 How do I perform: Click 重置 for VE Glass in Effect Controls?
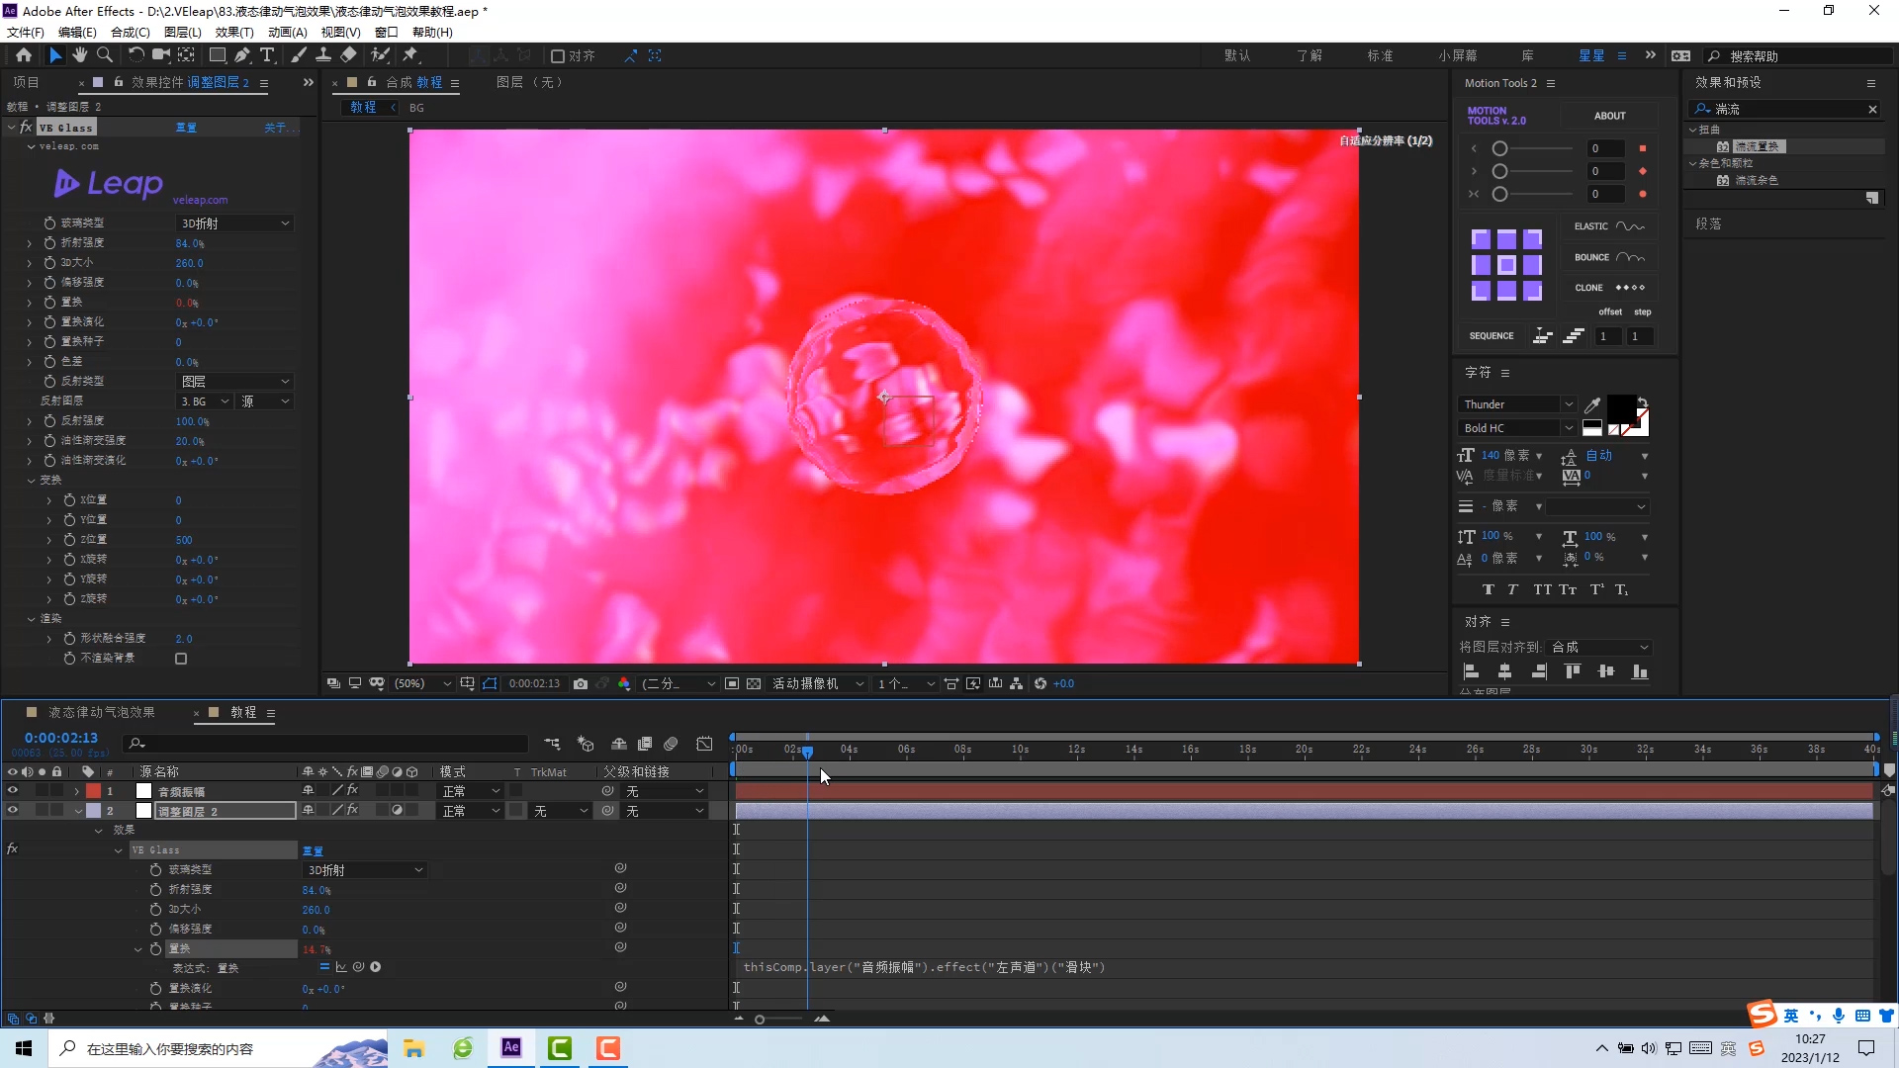pos(186,128)
